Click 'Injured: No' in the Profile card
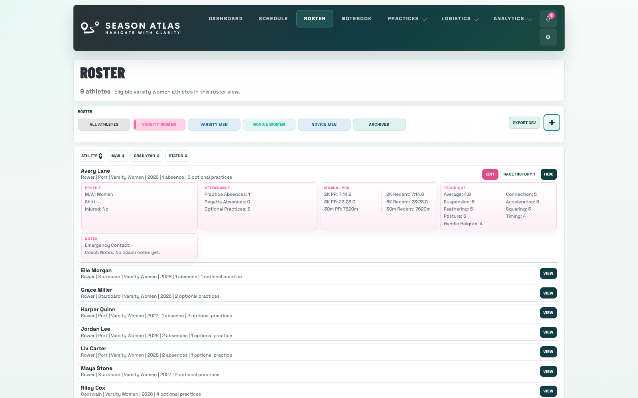638x398 pixels. coord(96,209)
